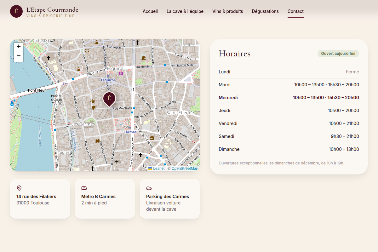Click the L'Étape Gourmande brand name
The height and width of the screenshot is (252, 378).
[52, 10]
